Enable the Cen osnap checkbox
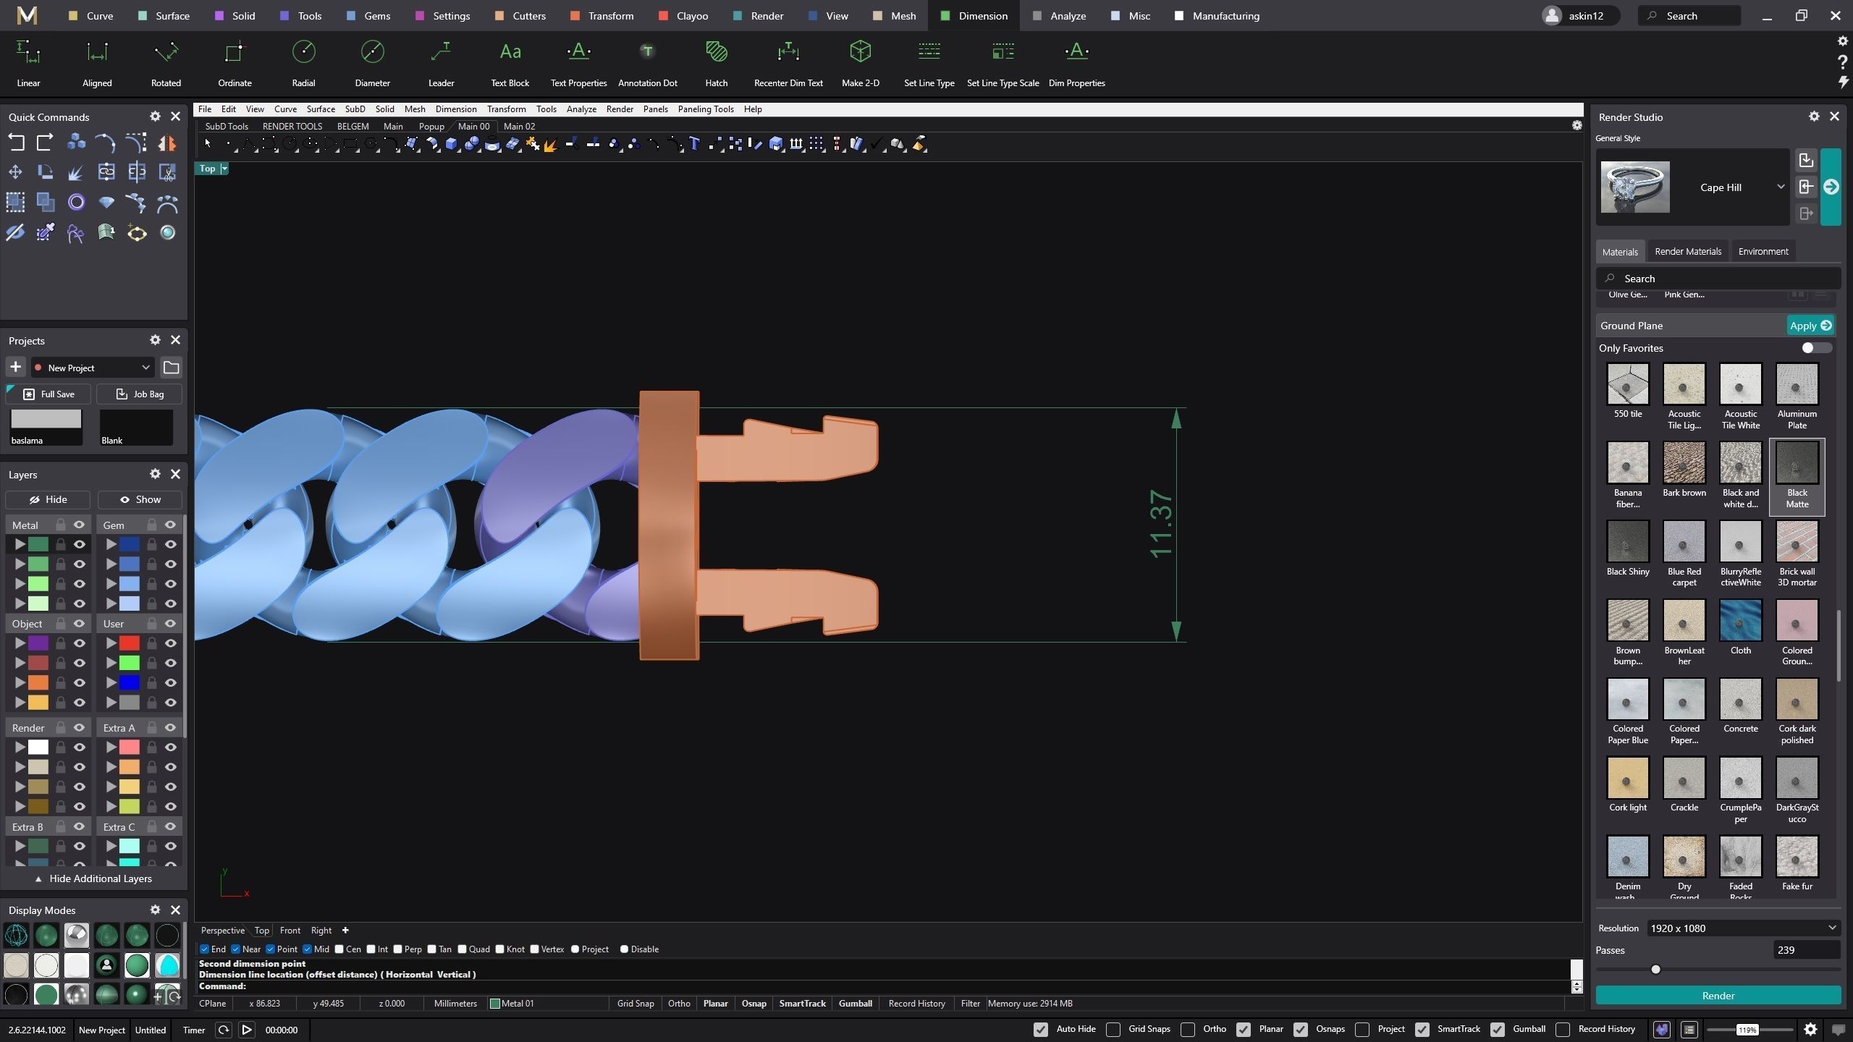Viewport: 1853px width, 1042px height. pos(339,949)
